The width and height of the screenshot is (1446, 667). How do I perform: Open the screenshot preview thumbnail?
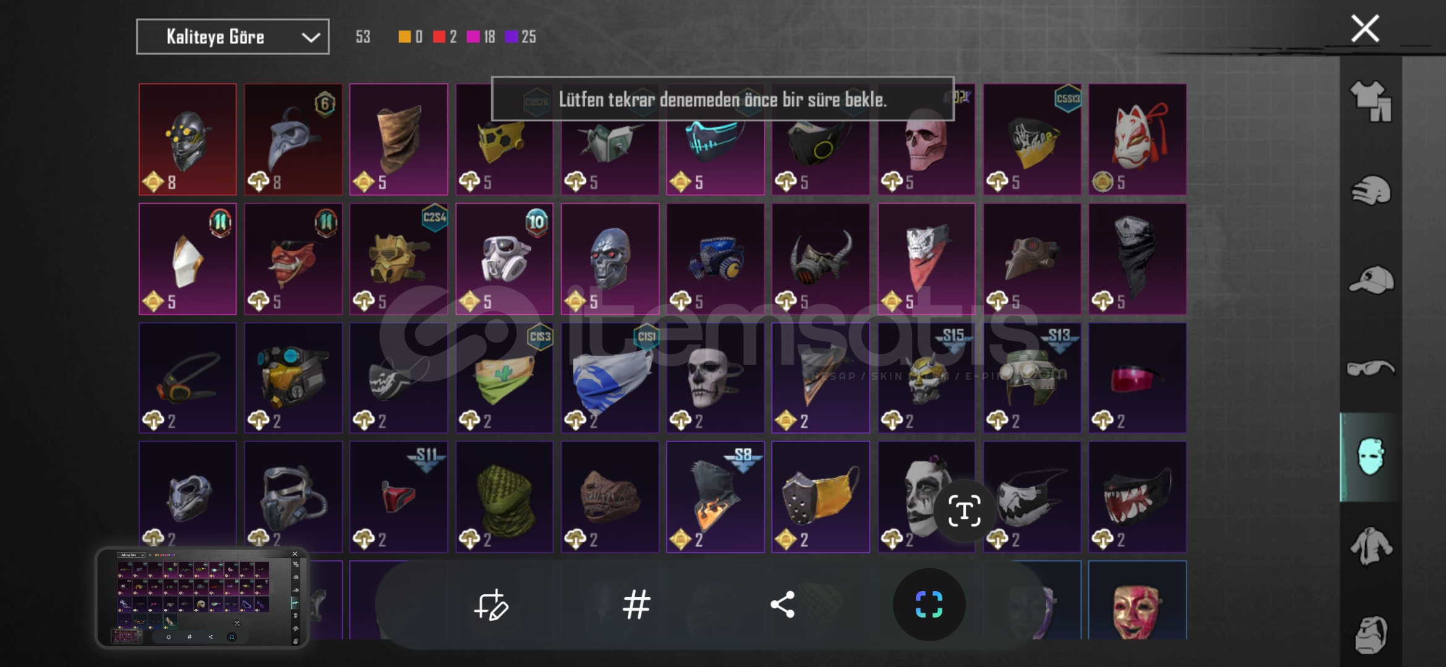pyautogui.click(x=202, y=598)
